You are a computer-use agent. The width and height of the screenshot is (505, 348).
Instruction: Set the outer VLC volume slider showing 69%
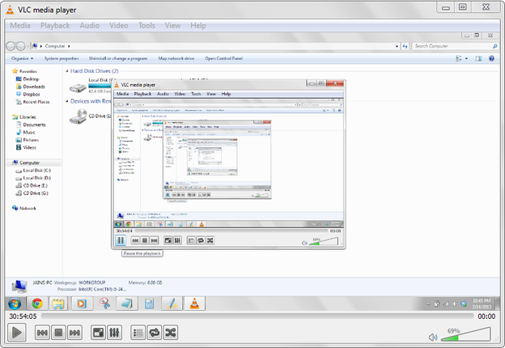[x=465, y=334]
